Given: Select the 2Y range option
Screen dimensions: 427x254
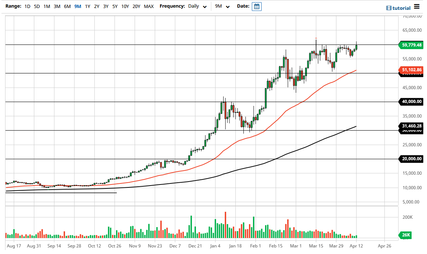Looking at the screenshot, I should click(x=97, y=6).
